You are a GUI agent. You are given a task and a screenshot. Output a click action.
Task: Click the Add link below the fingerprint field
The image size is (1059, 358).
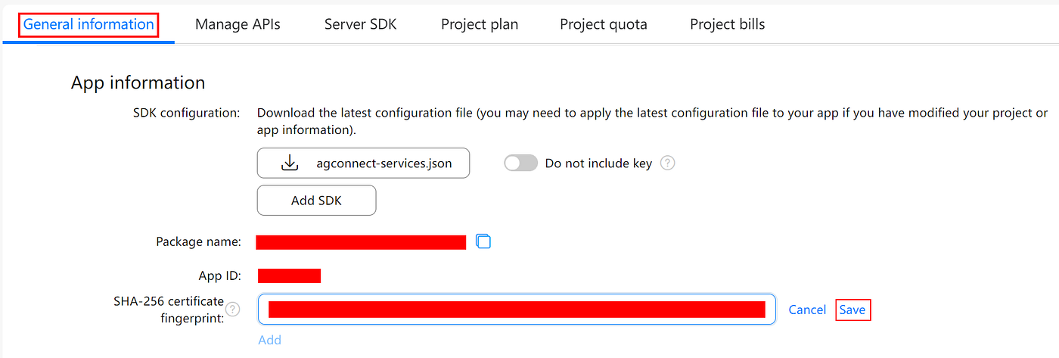(269, 340)
